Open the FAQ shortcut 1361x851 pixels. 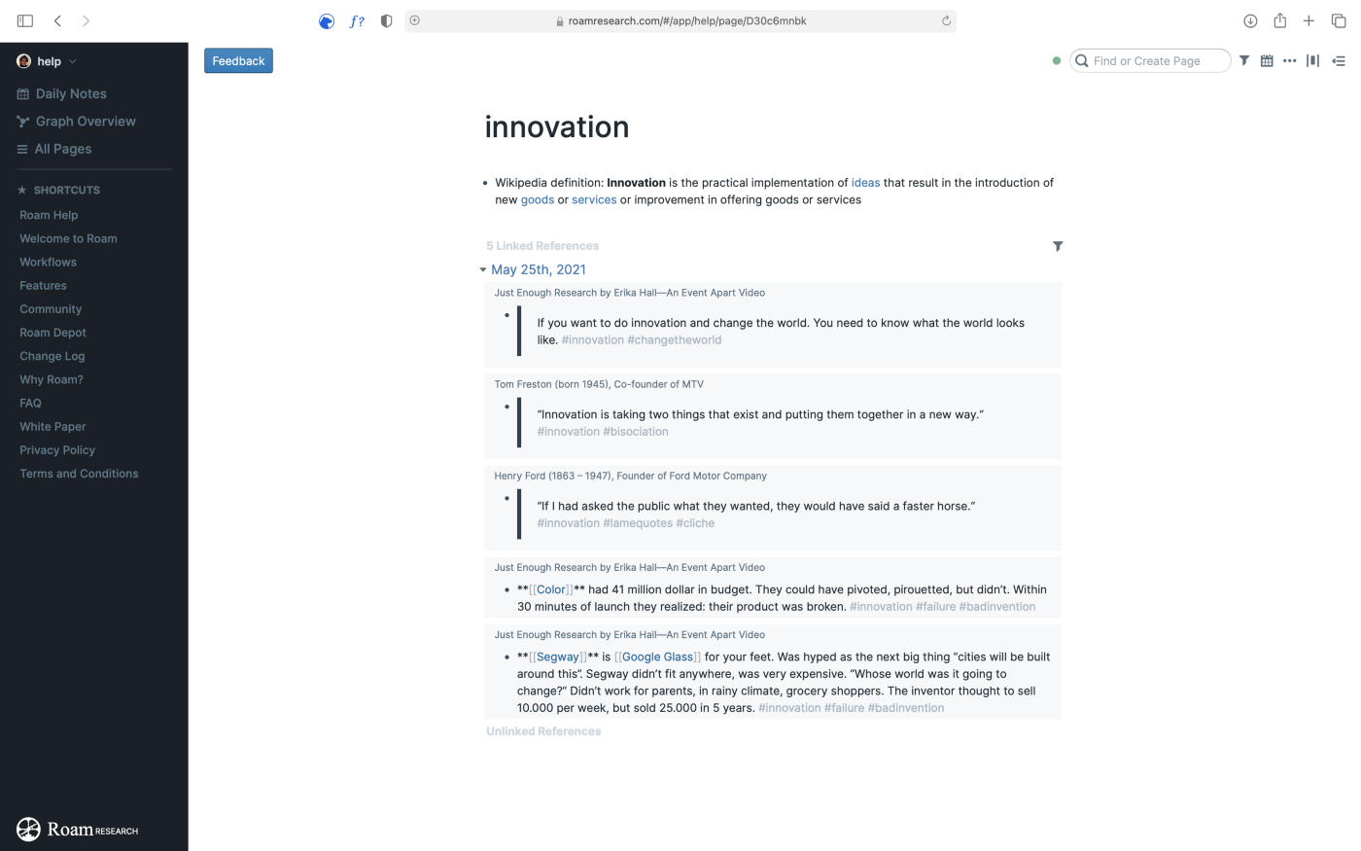(x=30, y=403)
